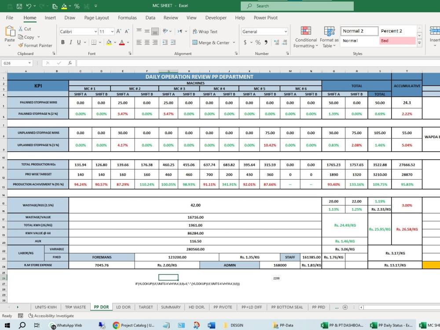440x330 pixels.
Task: Click the Save icon in title bar
Action: coord(19,6)
